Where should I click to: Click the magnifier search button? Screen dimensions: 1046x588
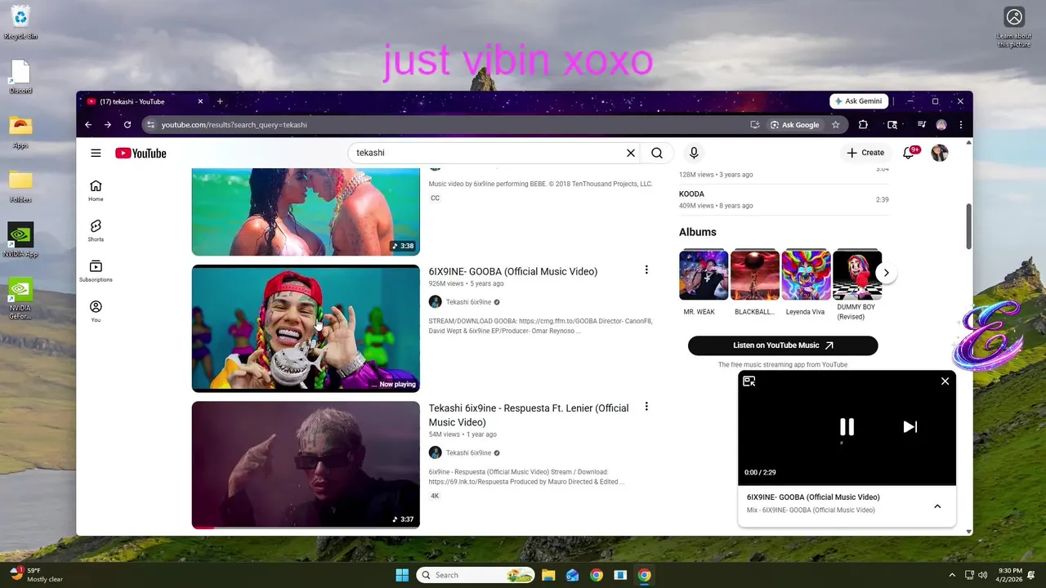tap(657, 153)
